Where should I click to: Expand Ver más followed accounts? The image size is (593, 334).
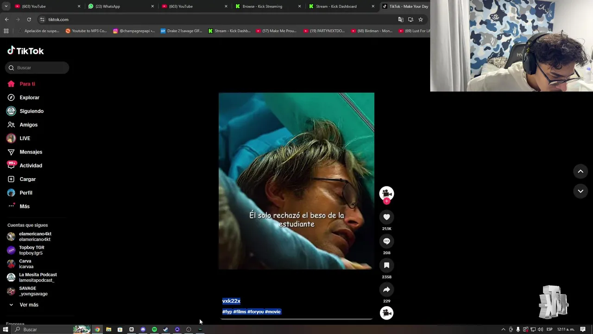(29, 305)
